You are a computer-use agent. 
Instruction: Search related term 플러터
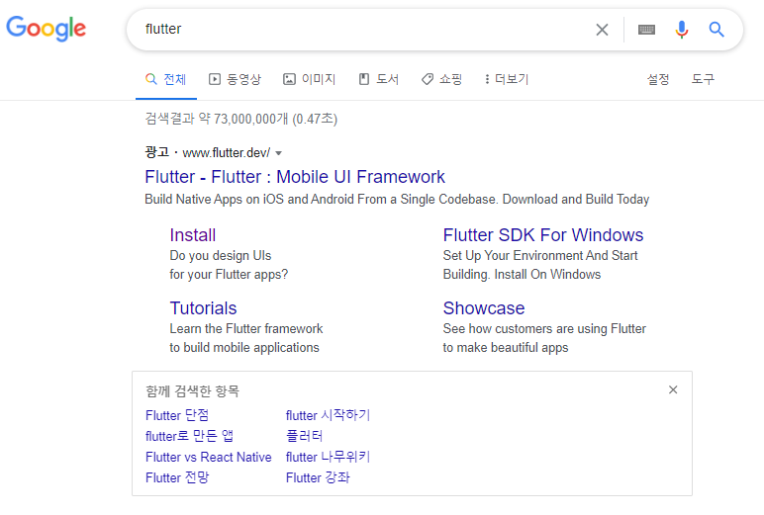(x=305, y=436)
